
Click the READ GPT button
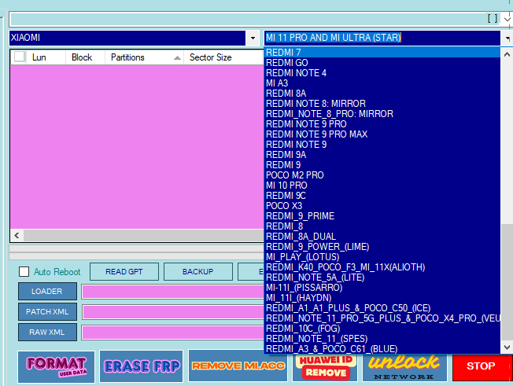(124, 271)
